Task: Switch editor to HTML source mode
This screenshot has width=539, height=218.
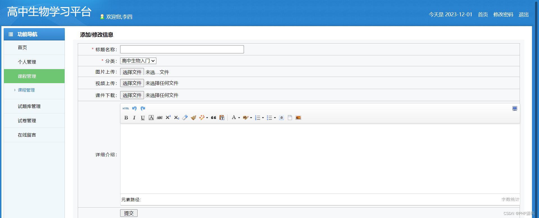Action: (x=126, y=108)
